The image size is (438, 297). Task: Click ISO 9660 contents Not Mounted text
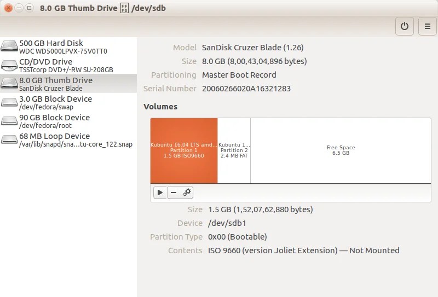(x=304, y=251)
